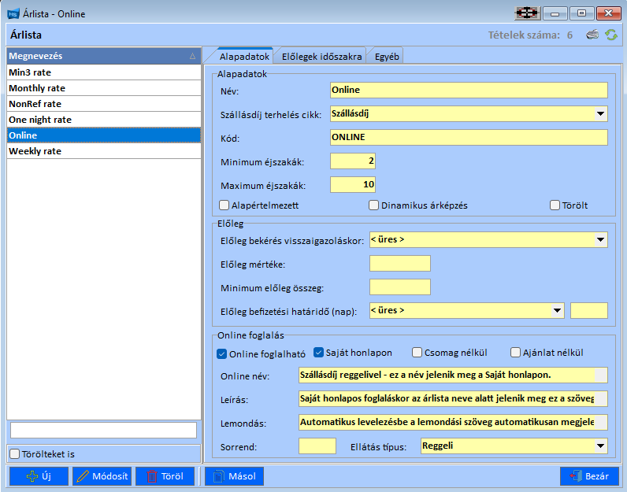This screenshot has height=492, width=627.
Task: Click the printer icon beside item count
Action: (x=592, y=35)
